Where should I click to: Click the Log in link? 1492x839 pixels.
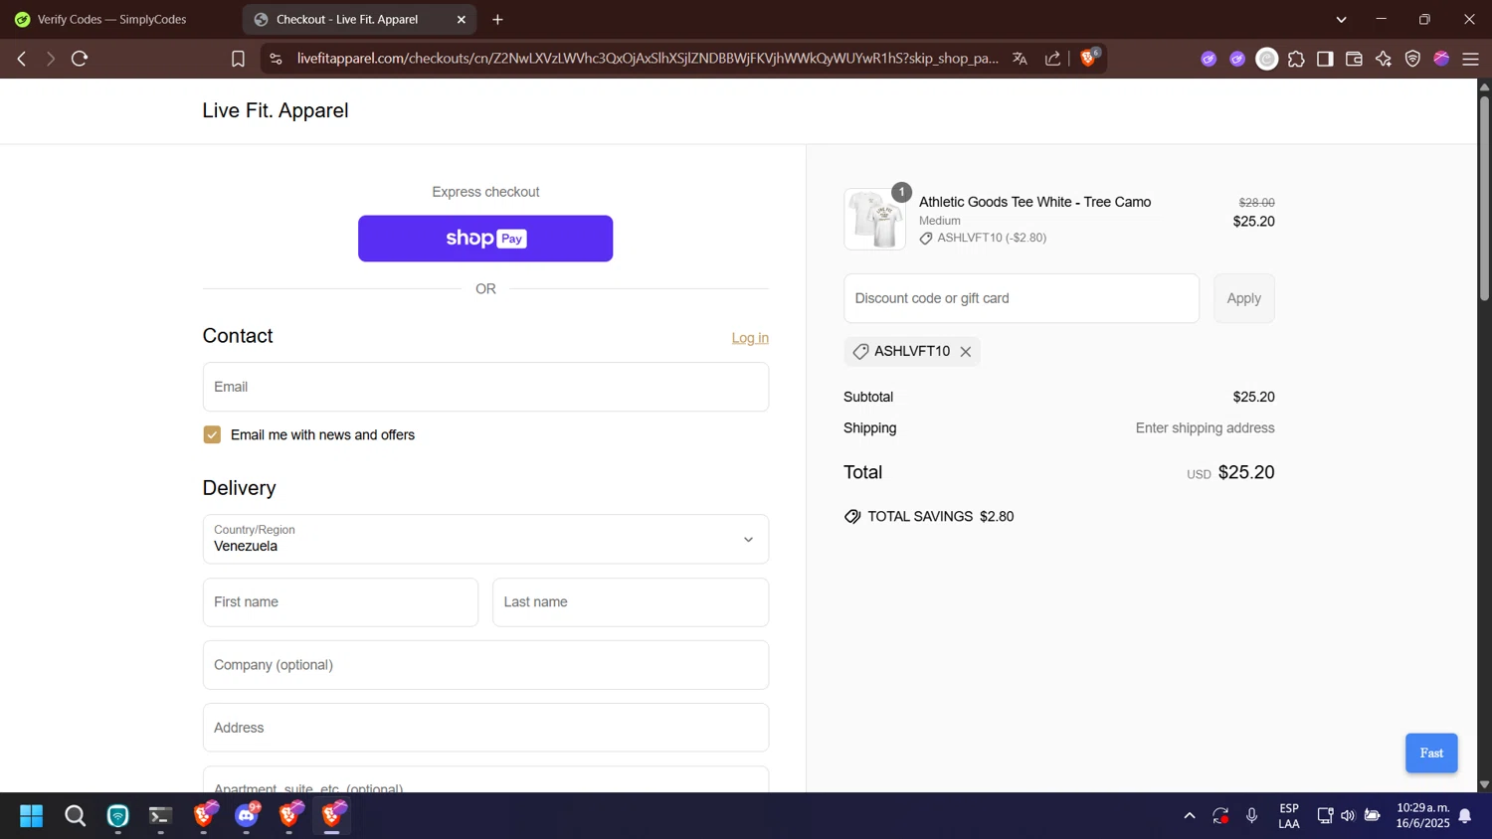750,338
